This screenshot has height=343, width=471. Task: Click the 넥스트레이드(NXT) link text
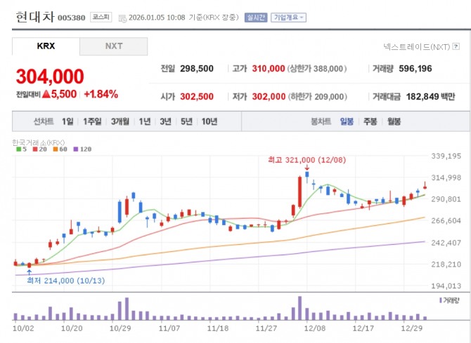click(x=417, y=47)
